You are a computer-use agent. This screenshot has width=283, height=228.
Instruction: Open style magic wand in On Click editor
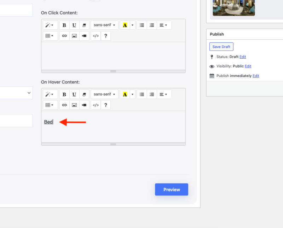(50, 25)
